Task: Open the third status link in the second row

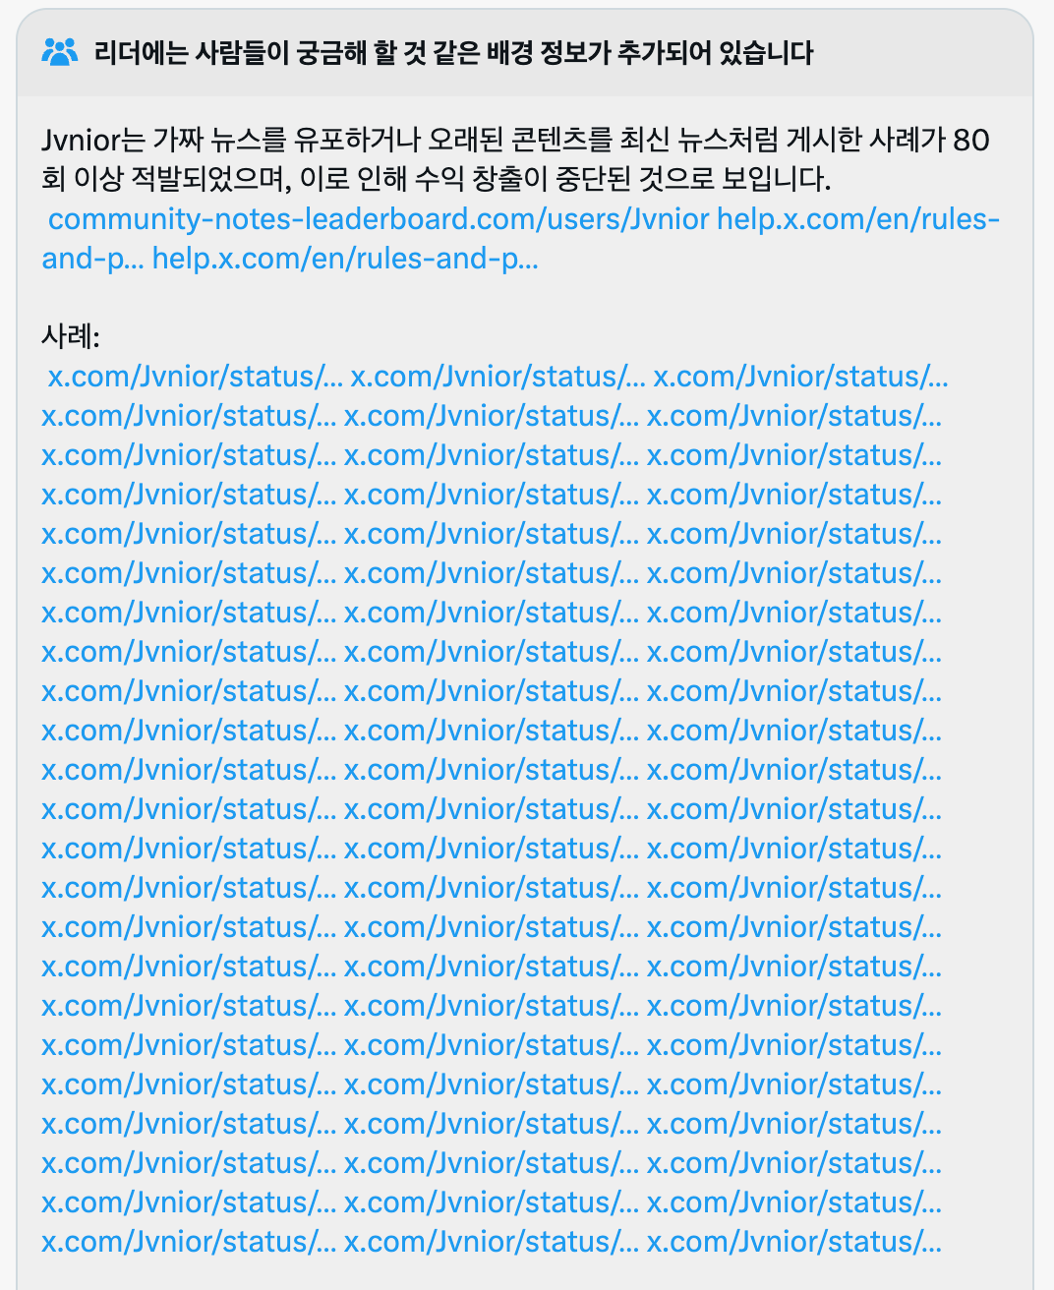Action: pos(794,416)
